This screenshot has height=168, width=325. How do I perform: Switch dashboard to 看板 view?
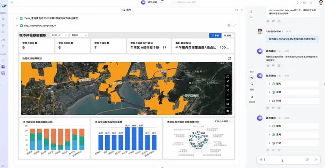tap(215, 35)
